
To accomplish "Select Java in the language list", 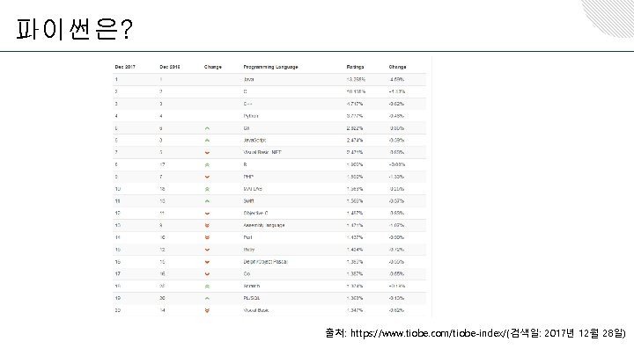I will pos(248,79).
